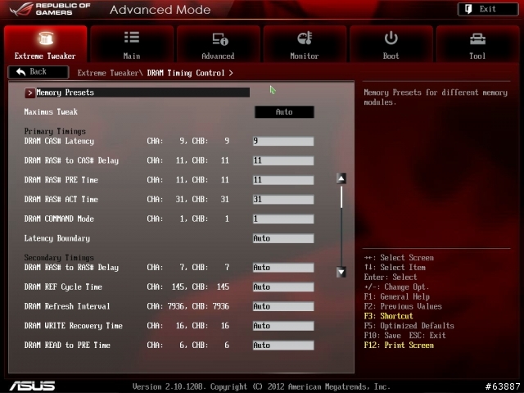Select the Memory Presets row

click(x=137, y=93)
